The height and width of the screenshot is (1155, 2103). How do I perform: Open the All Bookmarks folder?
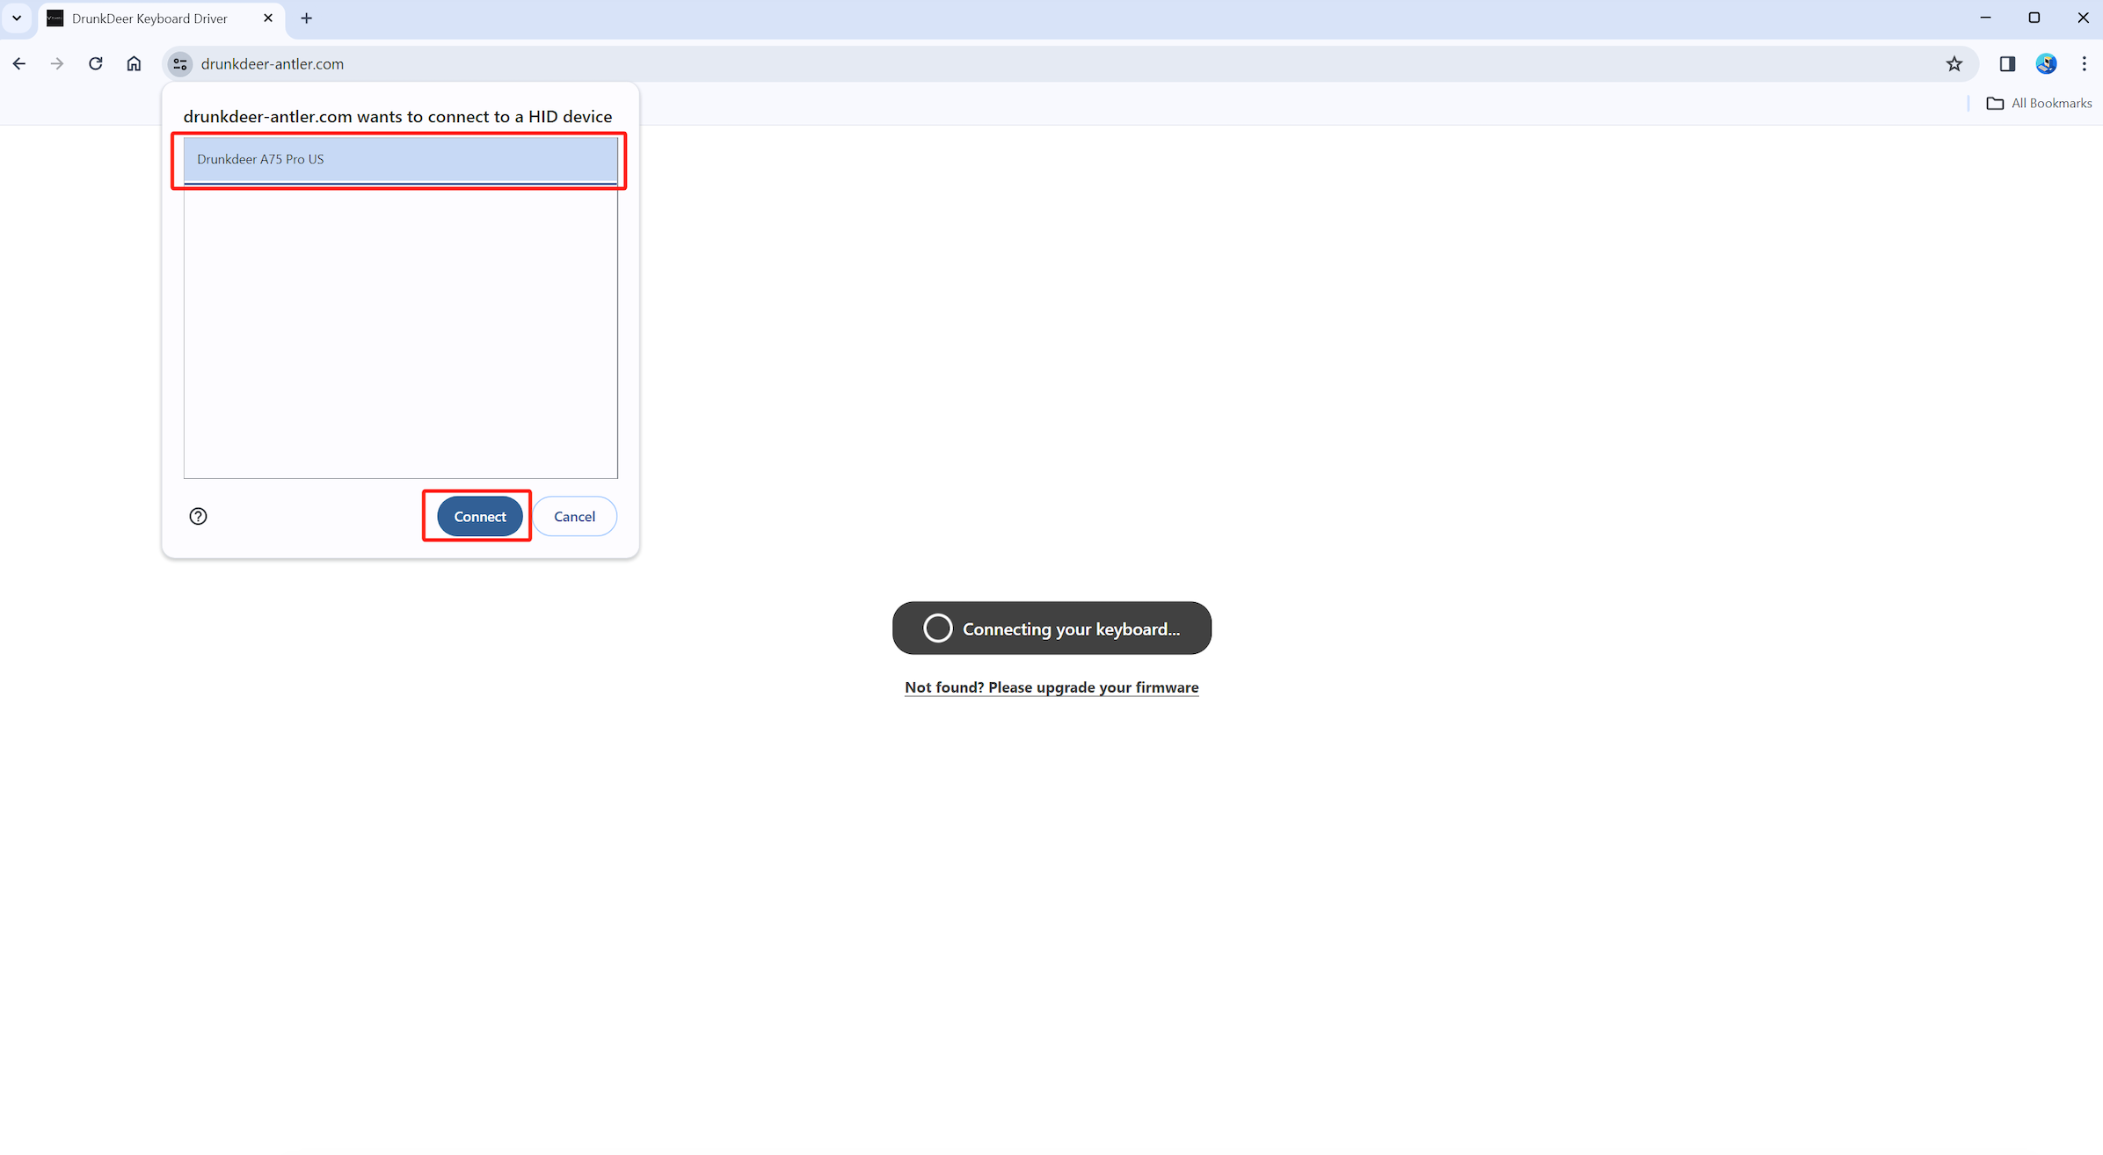coord(2039,103)
